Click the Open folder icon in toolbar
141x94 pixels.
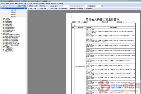[4, 6]
